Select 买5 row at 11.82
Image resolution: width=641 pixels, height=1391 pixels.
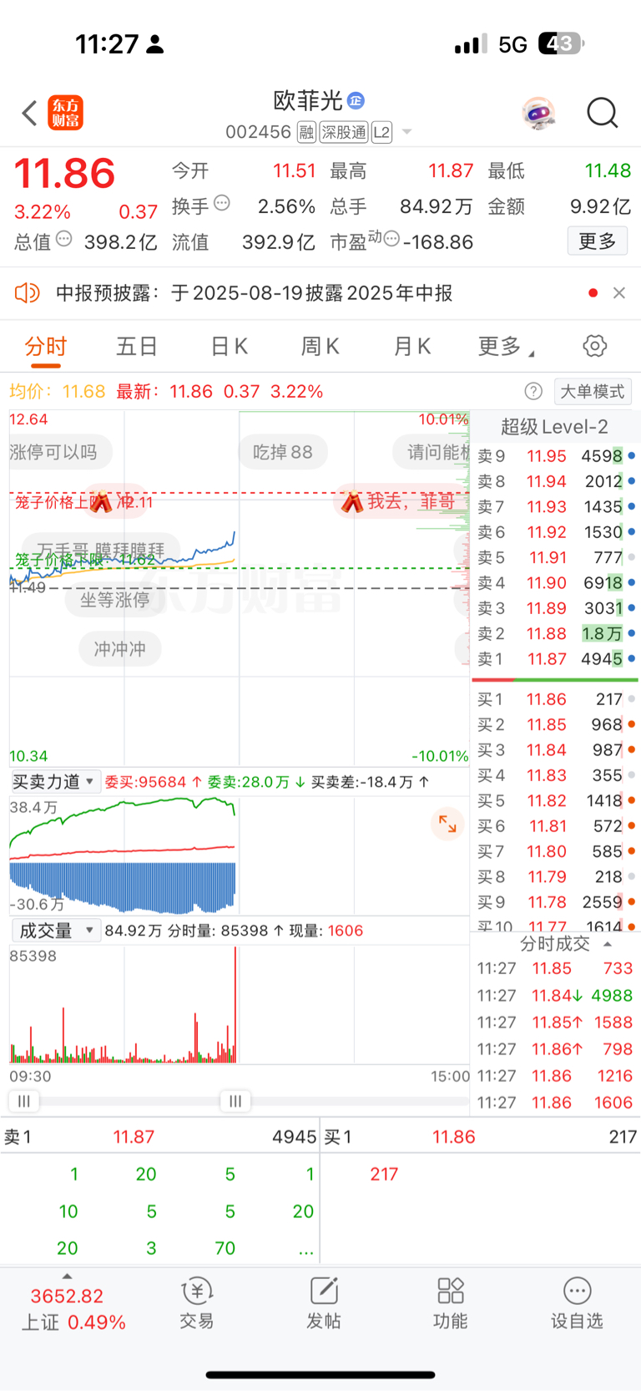click(555, 800)
